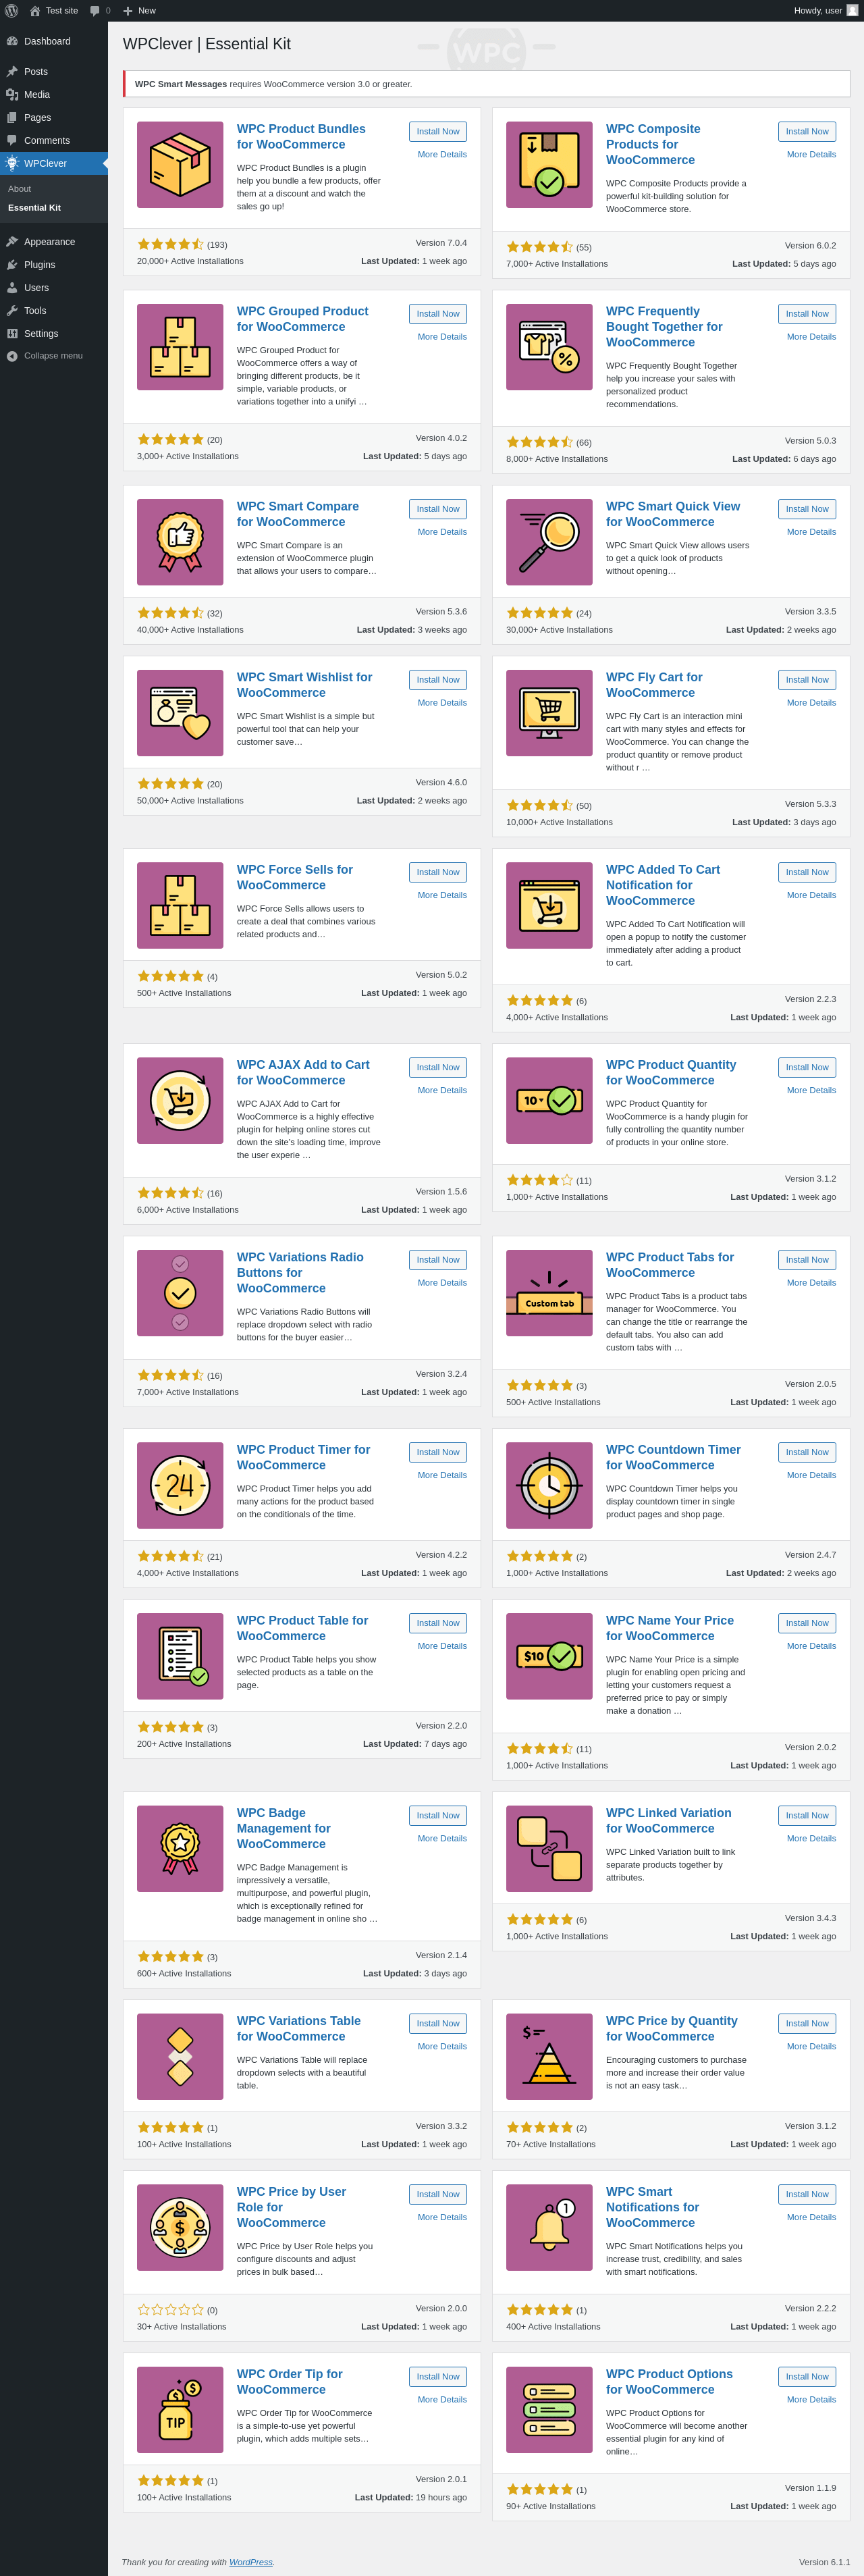Click the WPC Product Timer 24 clock icon
This screenshot has width=864, height=2576.
pos(180,1485)
